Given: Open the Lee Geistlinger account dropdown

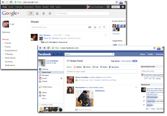Looking at the screenshot, I should (x=98, y=7).
